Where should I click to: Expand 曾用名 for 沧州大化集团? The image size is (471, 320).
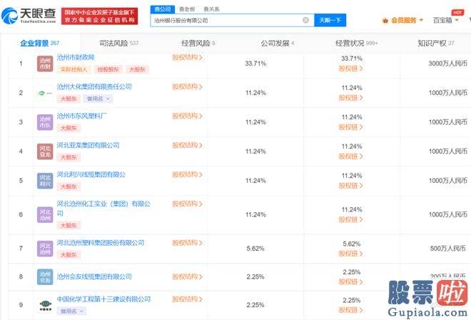(98, 99)
